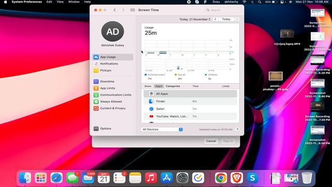Viewport: 332px width, 187px height.
Task: Open Calendar from the Dock
Action: pos(104,178)
